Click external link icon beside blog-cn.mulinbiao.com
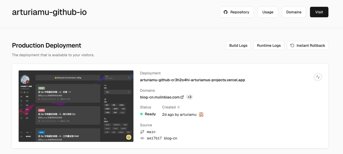343x154 pixels. click(182, 97)
